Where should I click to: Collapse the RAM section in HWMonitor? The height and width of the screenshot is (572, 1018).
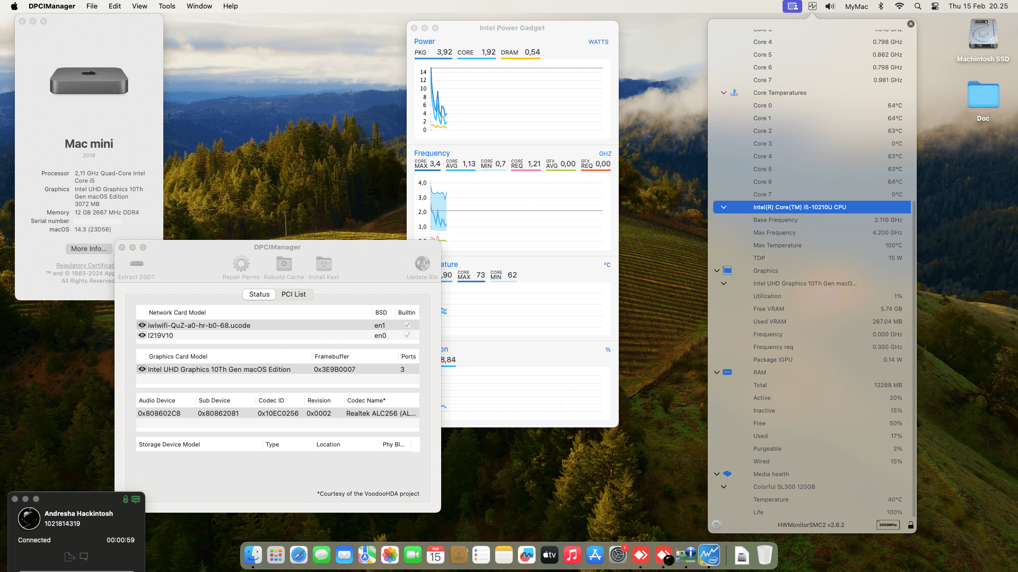(x=717, y=372)
